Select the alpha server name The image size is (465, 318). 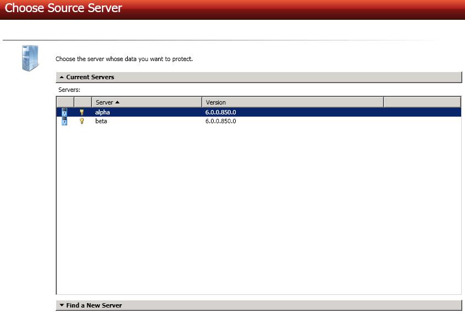click(102, 112)
